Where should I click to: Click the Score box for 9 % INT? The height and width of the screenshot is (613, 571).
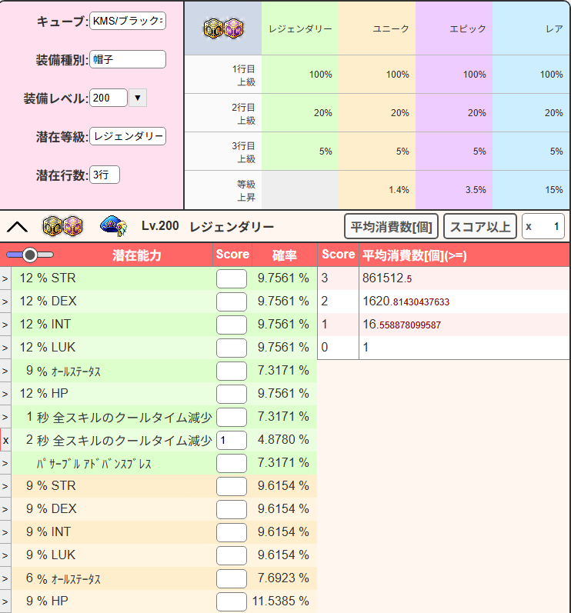(x=232, y=532)
